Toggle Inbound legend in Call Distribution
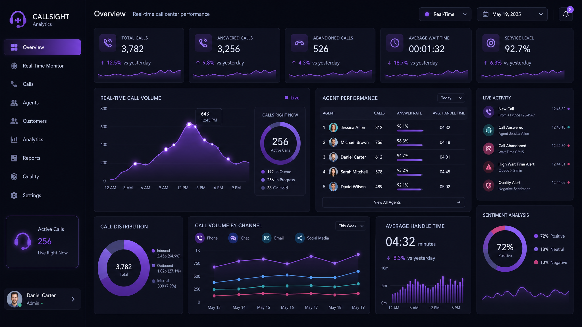Image resolution: width=582 pixels, height=327 pixels. (166, 253)
